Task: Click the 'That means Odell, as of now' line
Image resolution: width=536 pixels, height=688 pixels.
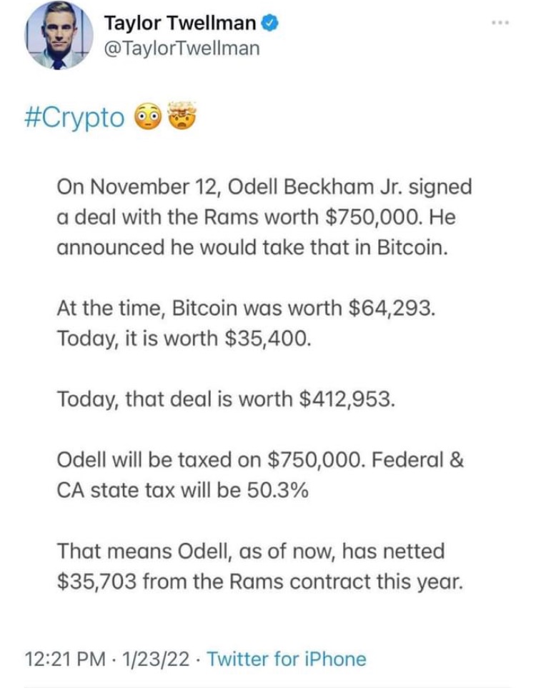Action: click(x=250, y=551)
